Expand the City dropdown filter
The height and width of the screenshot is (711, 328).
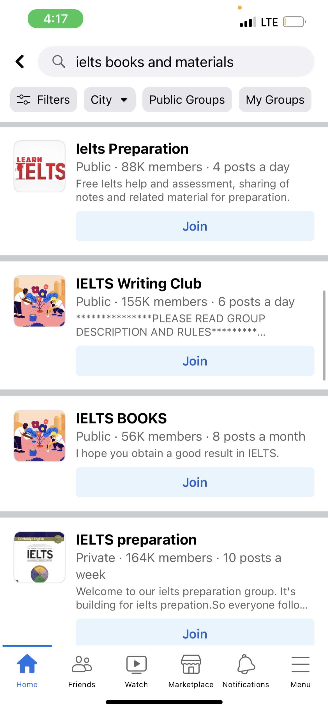point(110,99)
